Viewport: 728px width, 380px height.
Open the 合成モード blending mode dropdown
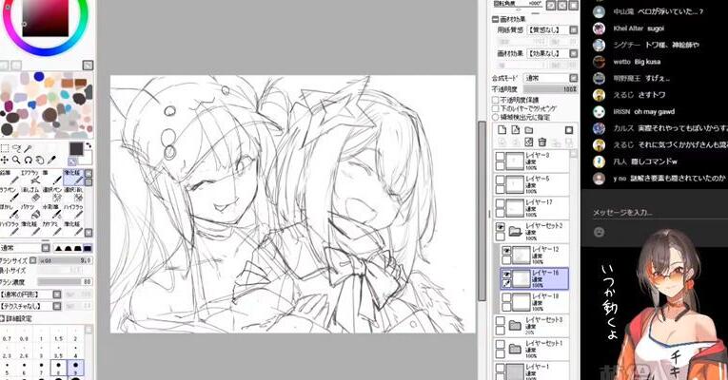[551, 78]
